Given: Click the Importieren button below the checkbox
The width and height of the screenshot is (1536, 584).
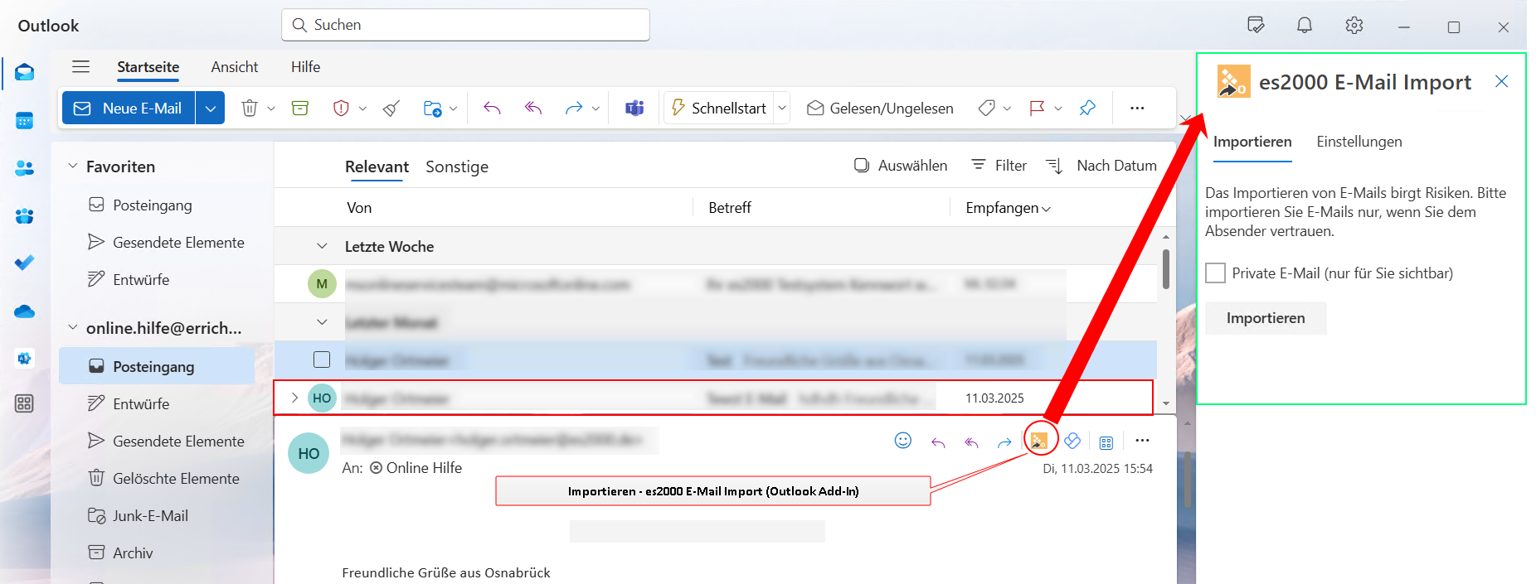Looking at the screenshot, I should coord(1266,318).
